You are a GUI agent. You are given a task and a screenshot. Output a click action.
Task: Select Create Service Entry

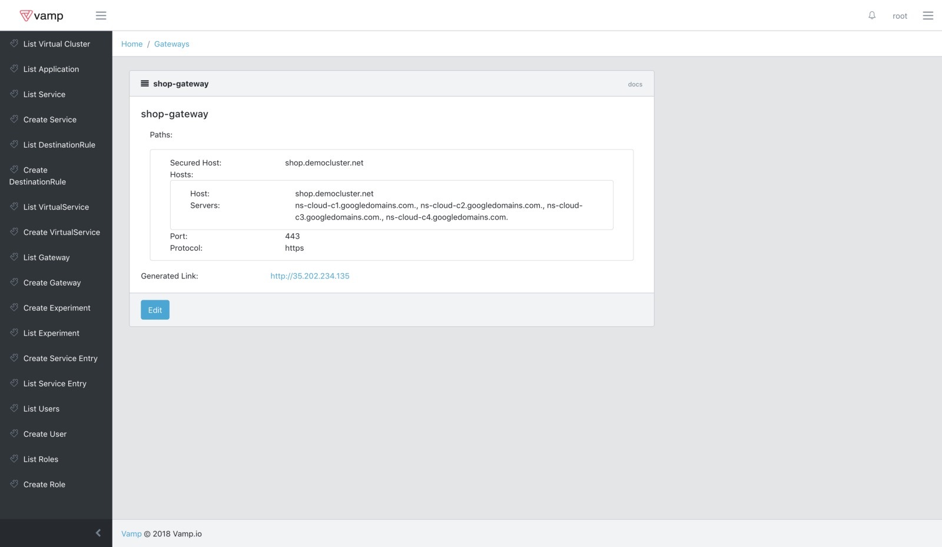[x=56, y=359]
